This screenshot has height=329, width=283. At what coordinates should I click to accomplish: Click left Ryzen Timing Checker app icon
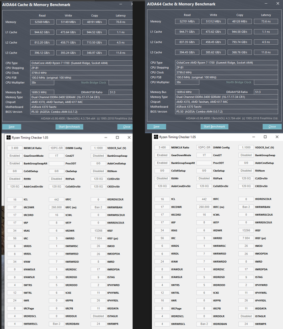(x=8, y=138)
